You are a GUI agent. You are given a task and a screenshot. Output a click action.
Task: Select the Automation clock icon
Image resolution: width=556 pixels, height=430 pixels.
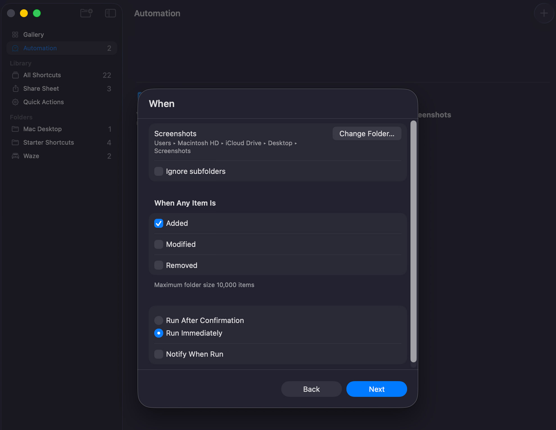click(15, 48)
